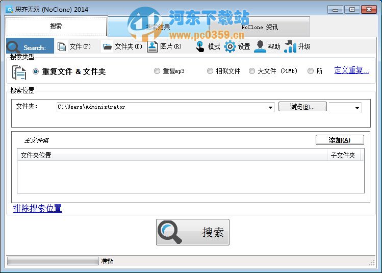Maximize the NoClone window

click(x=352, y=10)
